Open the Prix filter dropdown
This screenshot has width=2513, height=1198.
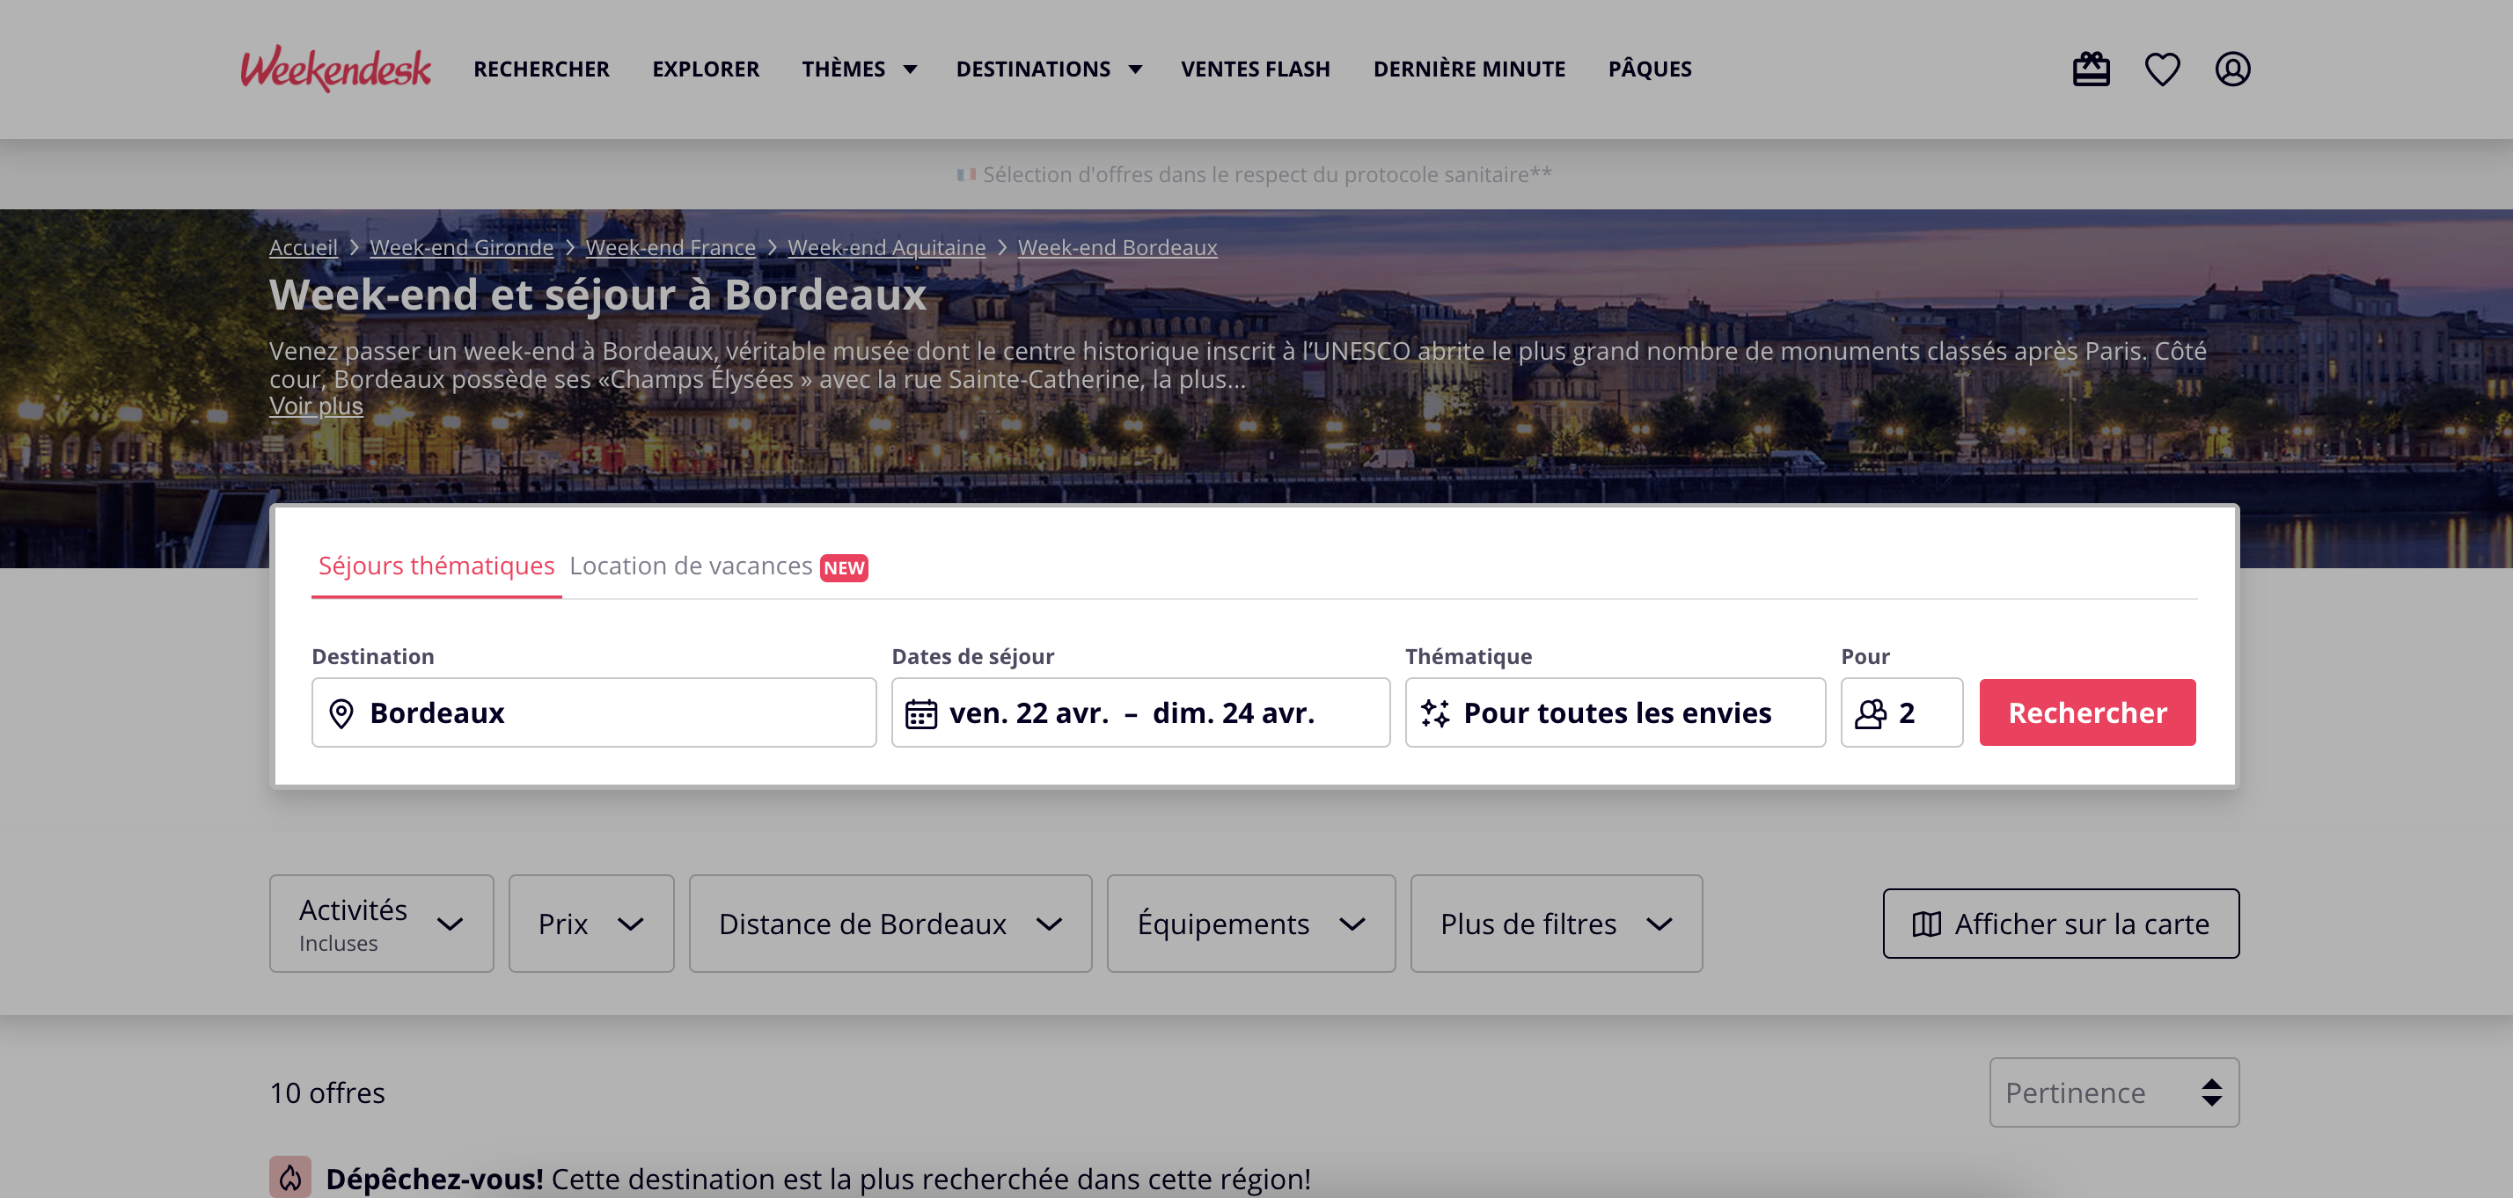pos(591,923)
